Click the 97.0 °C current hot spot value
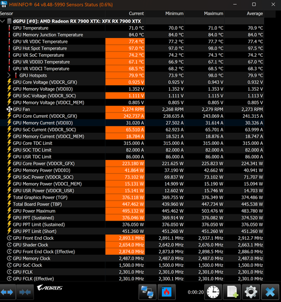 click(x=136, y=48)
